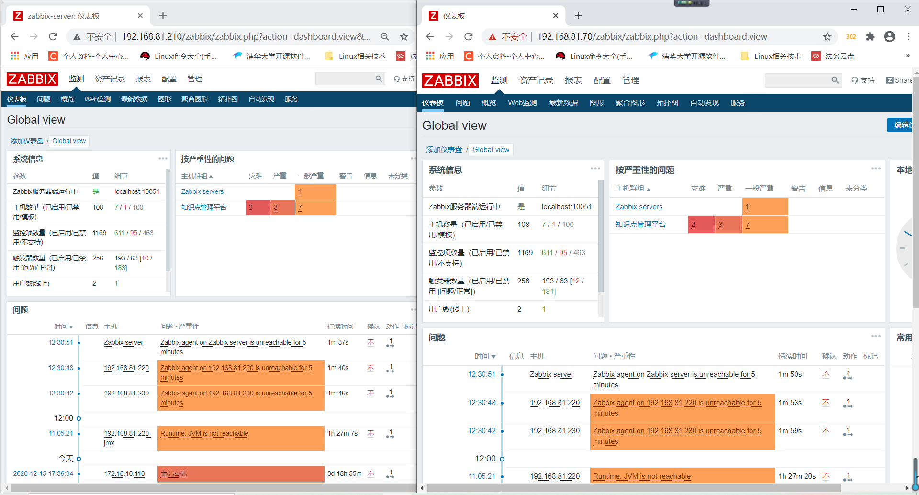Open 知识点管理平台 group link in left window
This screenshot has width=919, height=495.
[x=203, y=207]
